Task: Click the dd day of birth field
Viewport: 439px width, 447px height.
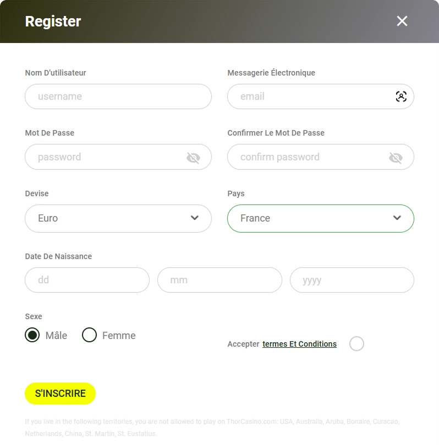Action: (x=87, y=280)
